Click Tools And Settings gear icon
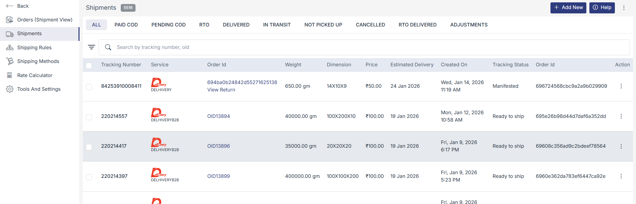 coord(9,89)
